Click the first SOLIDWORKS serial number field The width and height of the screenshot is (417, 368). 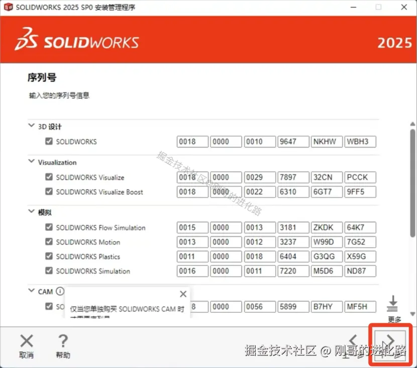tap(192, 141)
